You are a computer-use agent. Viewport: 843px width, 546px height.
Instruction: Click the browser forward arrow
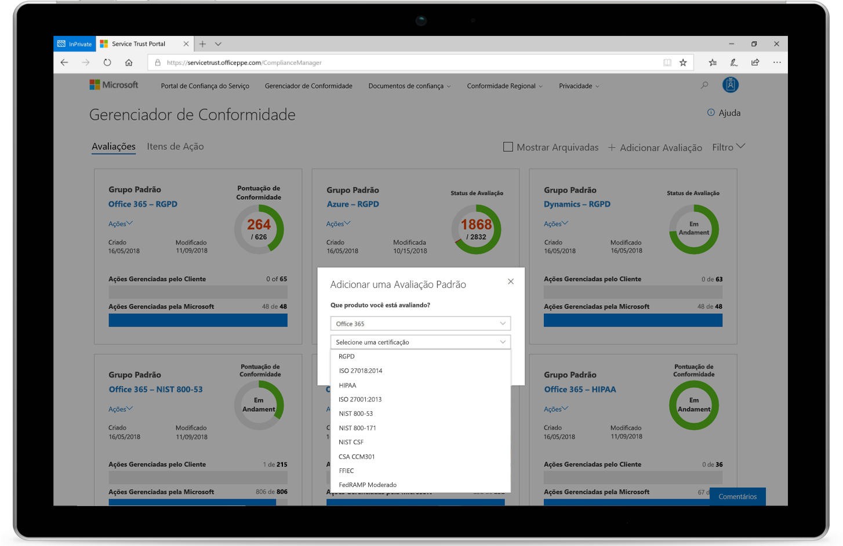[86, 63]
